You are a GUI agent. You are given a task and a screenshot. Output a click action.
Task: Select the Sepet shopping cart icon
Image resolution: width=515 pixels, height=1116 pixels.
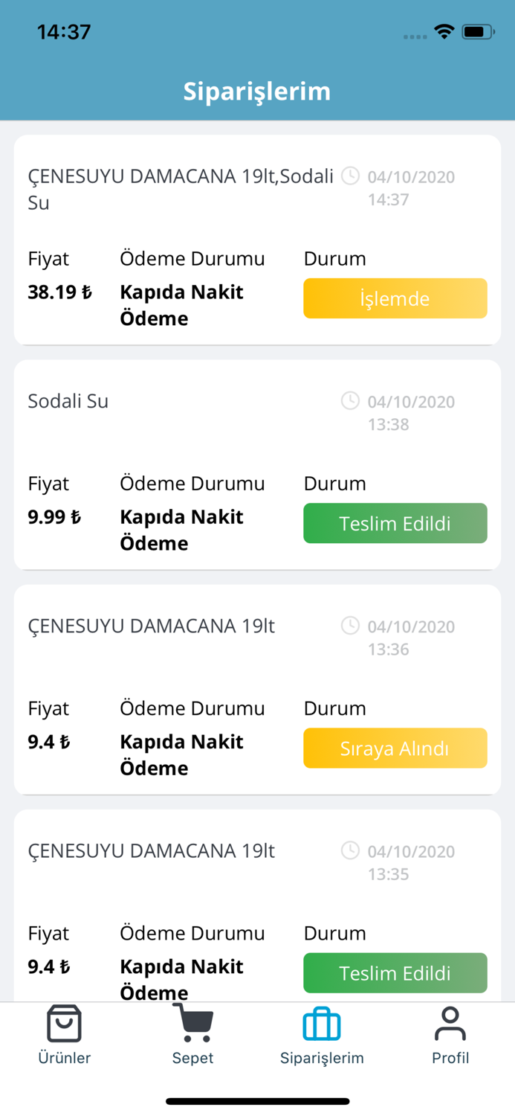[x=192, y=1023]
